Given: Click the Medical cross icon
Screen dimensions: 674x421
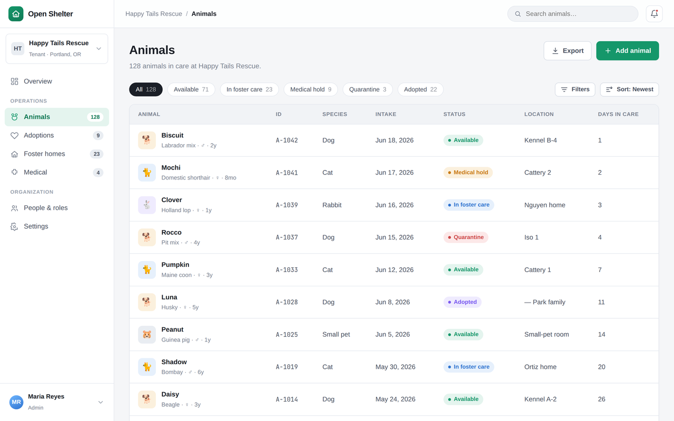Looking at the screenshot, I should [14, 172].
